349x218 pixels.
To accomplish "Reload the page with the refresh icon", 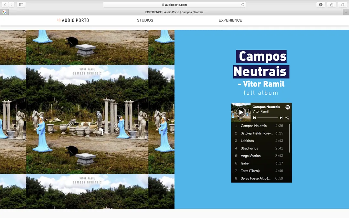I will (243, 5).
